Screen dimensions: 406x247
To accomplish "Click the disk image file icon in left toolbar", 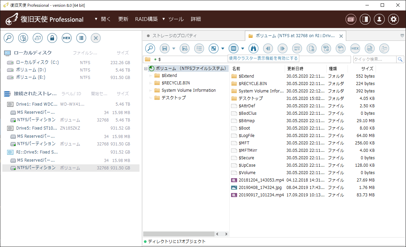I will point(37,38).
